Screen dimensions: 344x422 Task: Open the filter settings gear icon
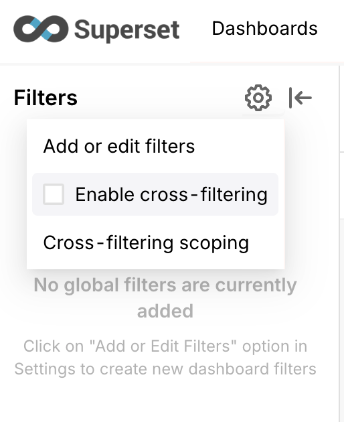pos(258,98)
